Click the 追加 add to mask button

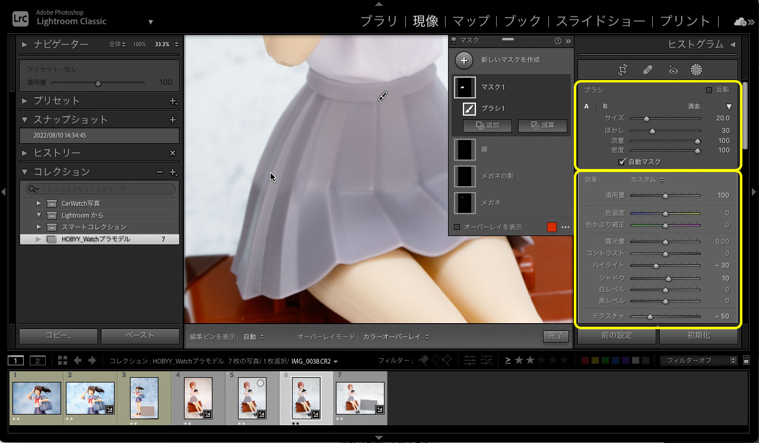point(487,126)
